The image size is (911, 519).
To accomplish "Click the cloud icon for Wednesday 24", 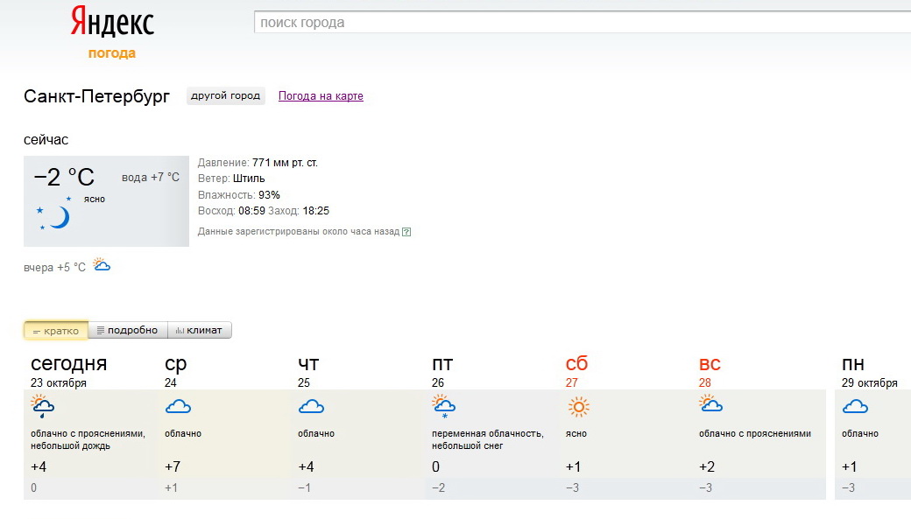I will click(x=178, y=406).
